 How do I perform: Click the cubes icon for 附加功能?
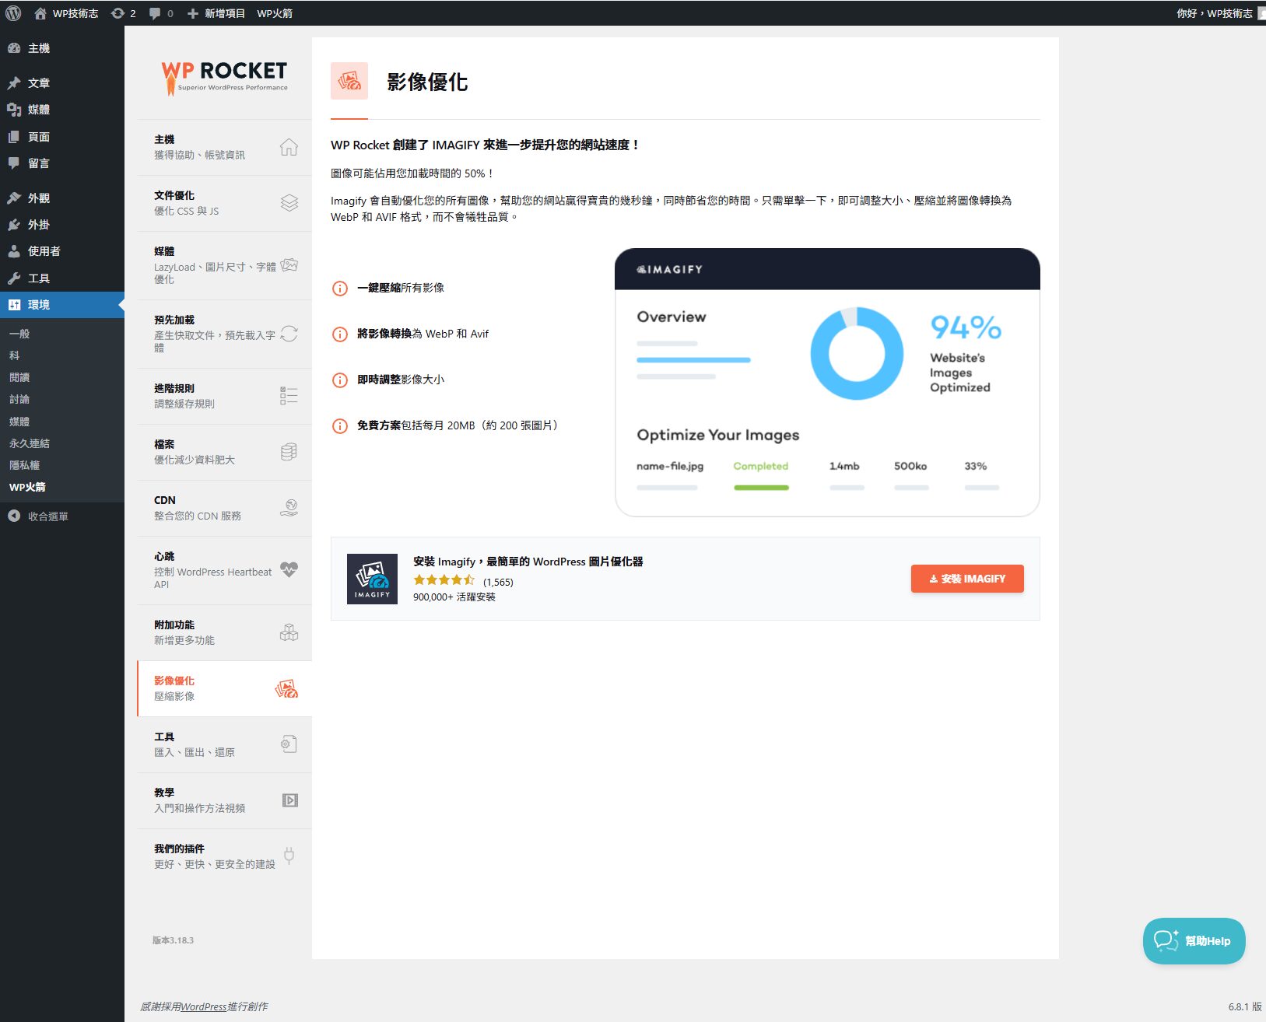289,632
